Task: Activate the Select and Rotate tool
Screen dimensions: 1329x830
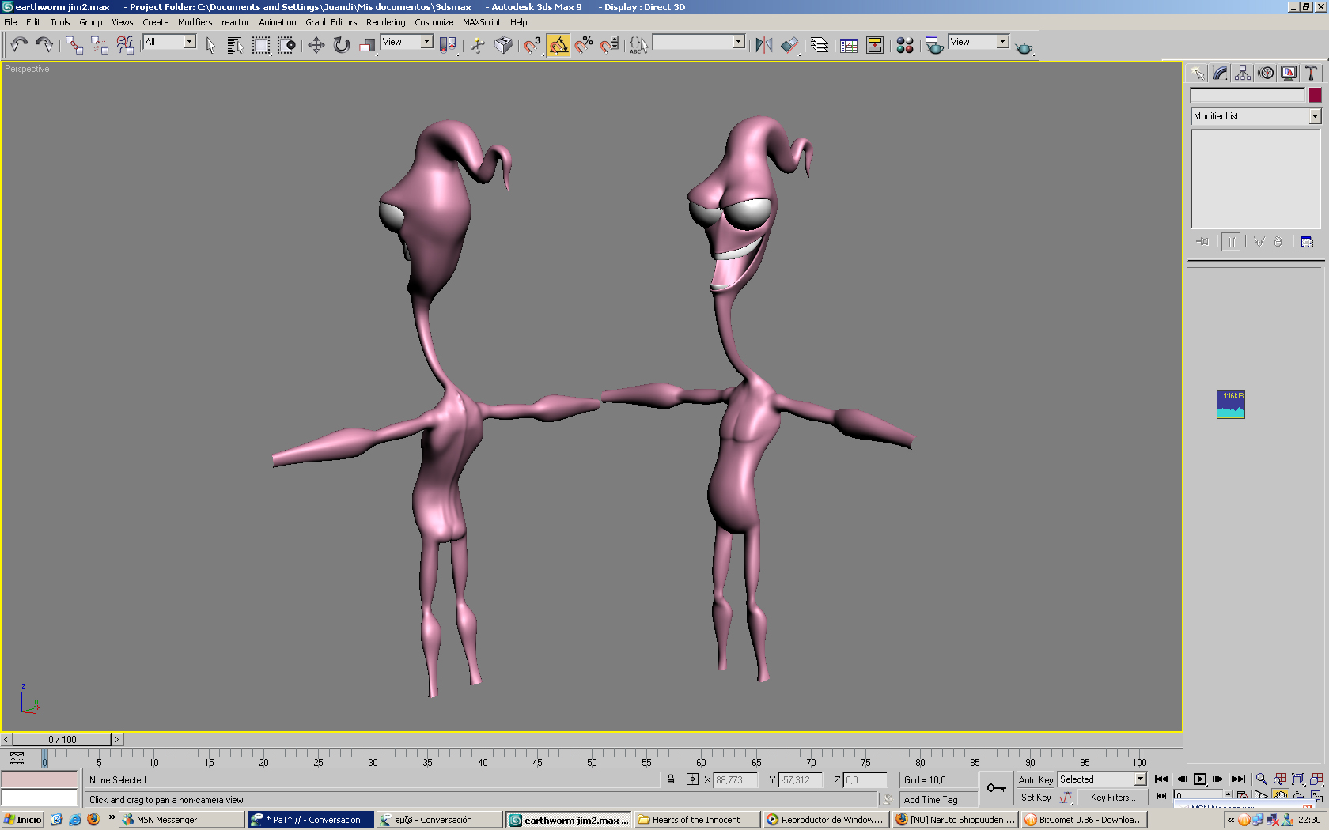Action: 342,45
